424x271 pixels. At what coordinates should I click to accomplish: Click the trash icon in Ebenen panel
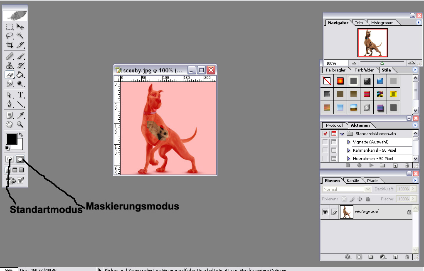[x=407, y=257]
